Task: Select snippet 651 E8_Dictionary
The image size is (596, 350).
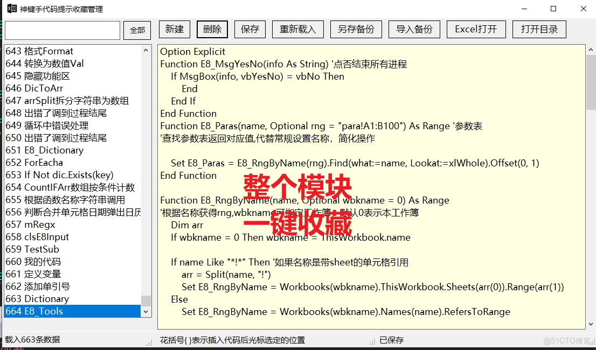Action: click(65, 150)
